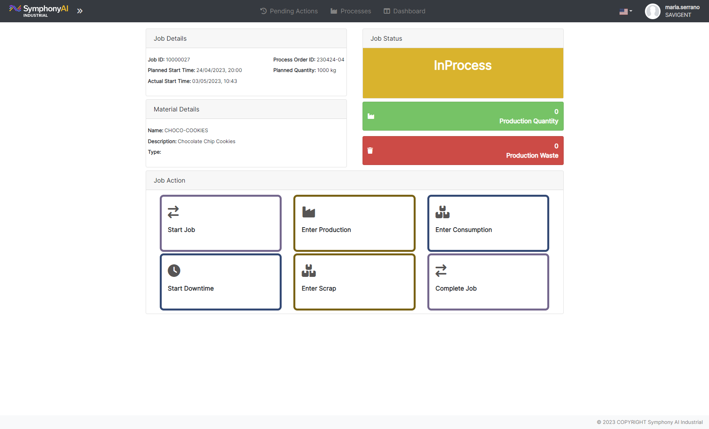Viewport: 709px width, 429px height.
Task: Expand the sidebar using the double-chevron
Action: pos(80,11)
